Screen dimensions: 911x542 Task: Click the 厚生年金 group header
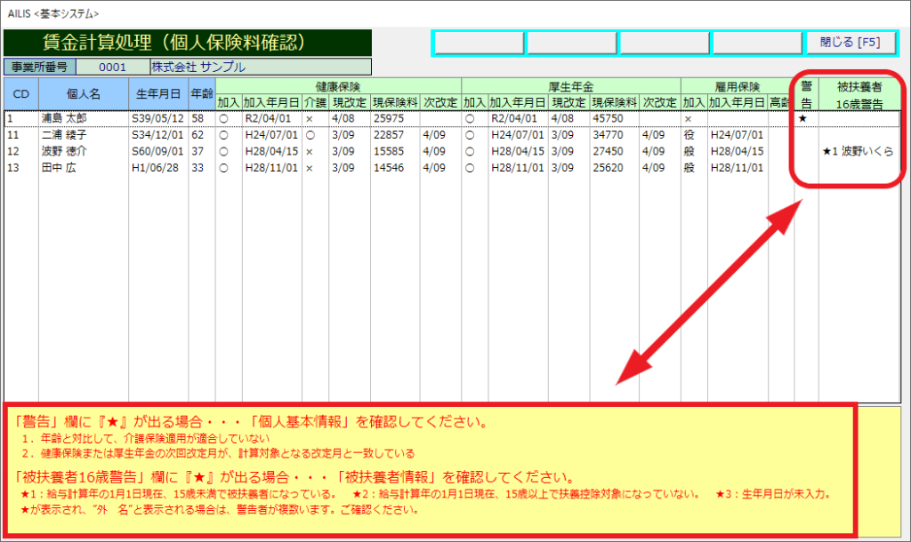(x=570, y=86)
